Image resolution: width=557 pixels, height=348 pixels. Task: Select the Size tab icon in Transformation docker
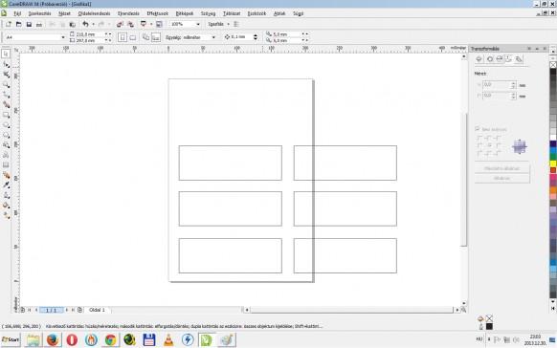509,59
